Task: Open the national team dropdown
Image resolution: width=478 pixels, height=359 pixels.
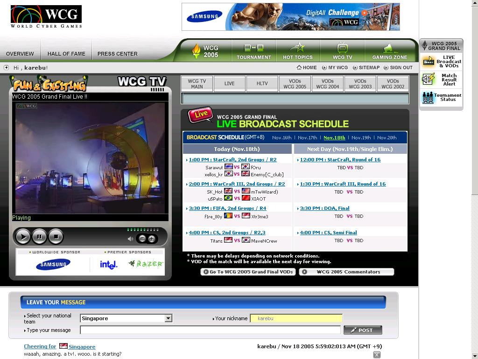Action: pos(126,318)
